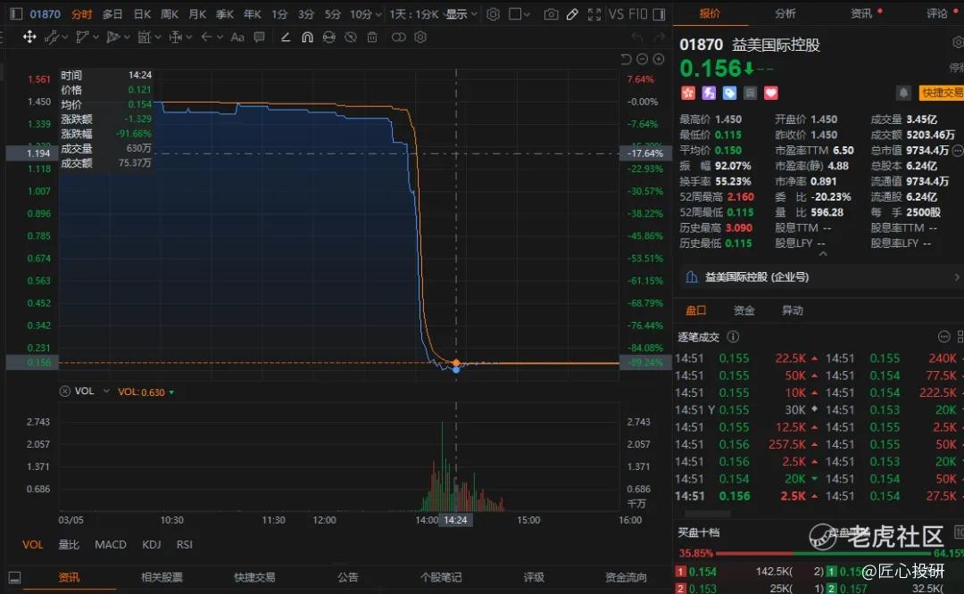The width and height of the screenshot is (964, 594).
Task: Select the price range drawing tool
Action: pos(175,37)
